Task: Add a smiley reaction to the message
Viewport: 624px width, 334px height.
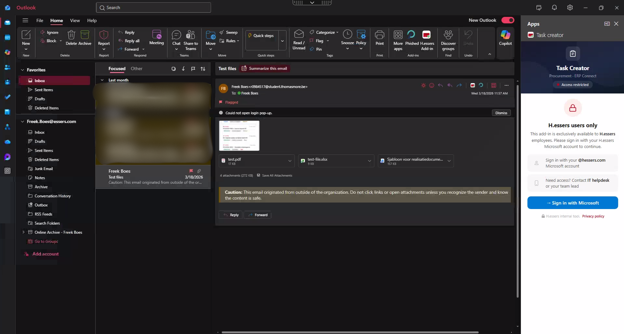Action: click(431, 85)
